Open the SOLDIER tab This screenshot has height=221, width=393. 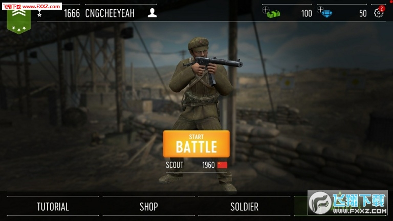click(x=244, y=207)
